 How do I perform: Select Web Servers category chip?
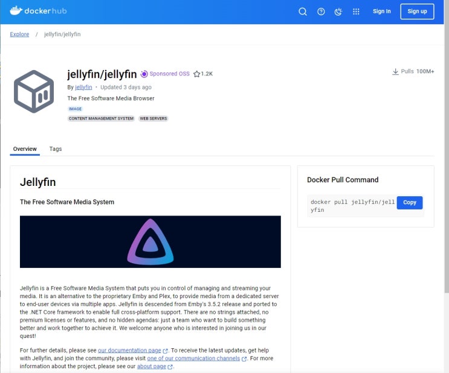[153, 118]
